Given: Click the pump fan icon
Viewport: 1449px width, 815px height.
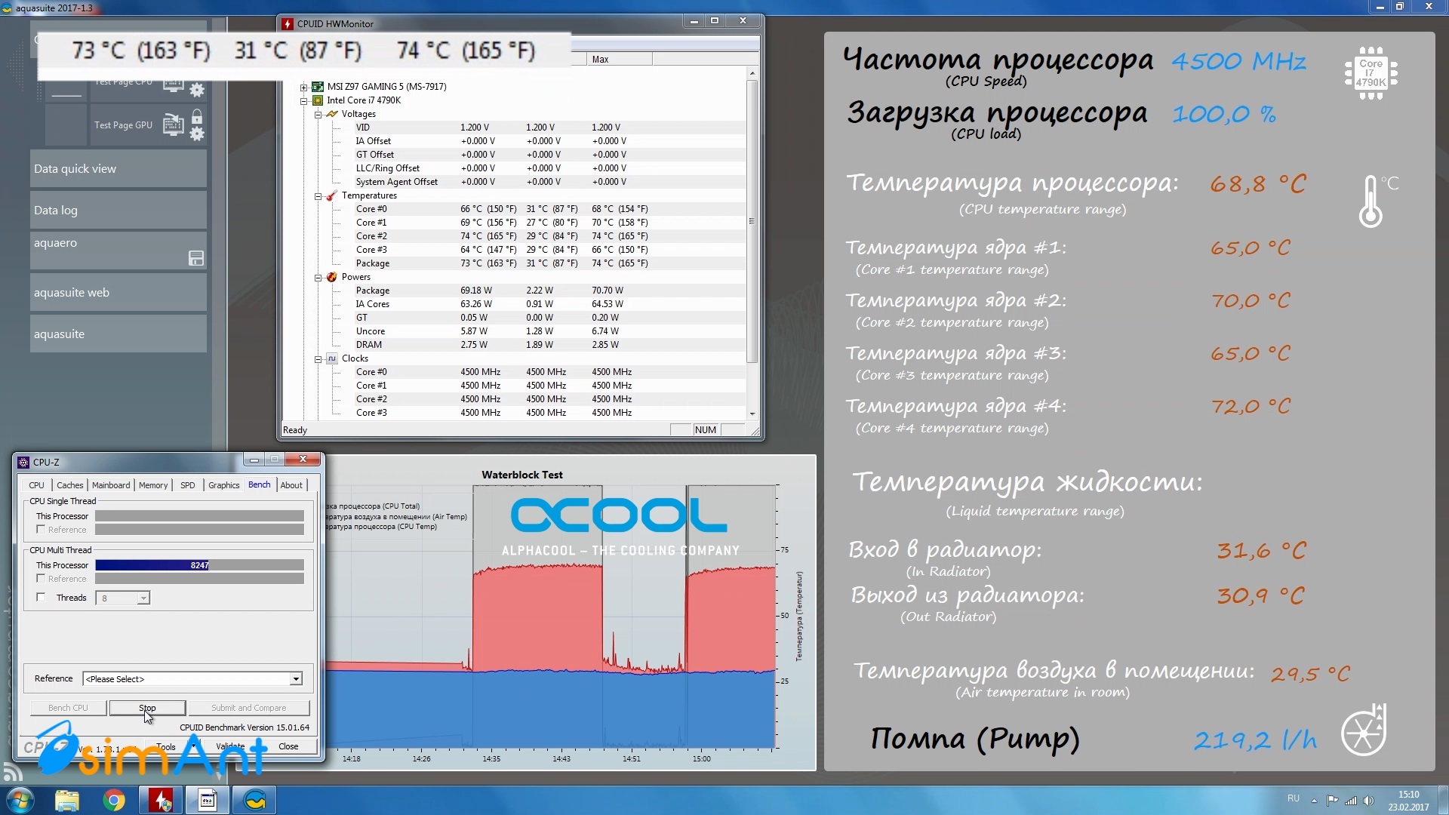Looking at the screenshot, I should coord(1364,730).
